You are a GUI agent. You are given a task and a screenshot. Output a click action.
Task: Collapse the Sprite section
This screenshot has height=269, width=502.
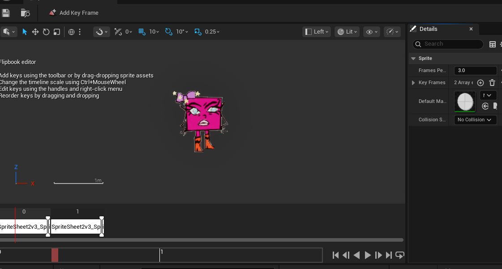point(413,59)
